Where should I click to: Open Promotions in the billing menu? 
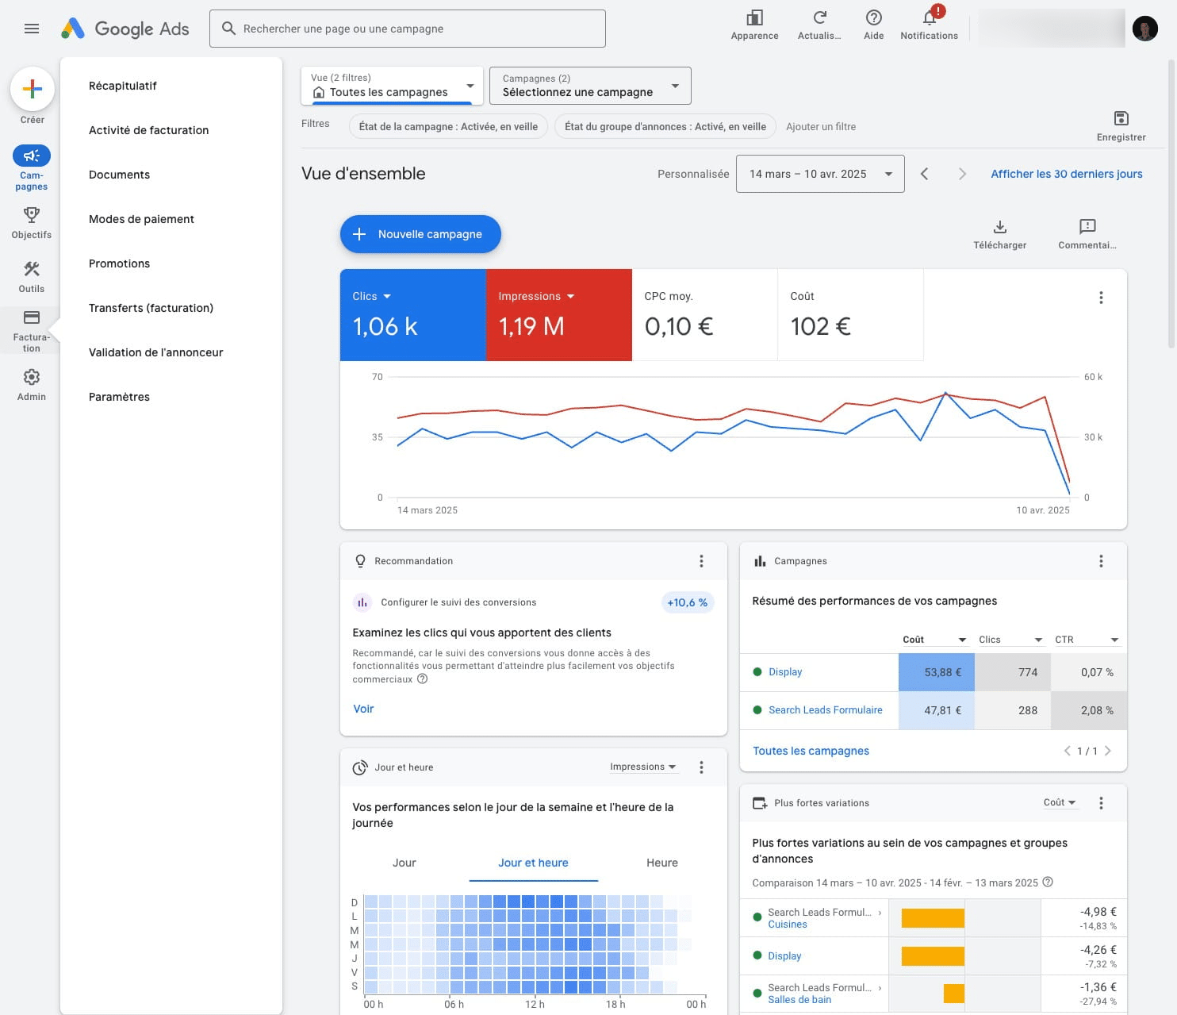[x=119, y=263]
